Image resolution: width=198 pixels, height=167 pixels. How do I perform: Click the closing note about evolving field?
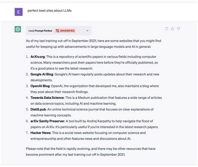coord(91,152)
